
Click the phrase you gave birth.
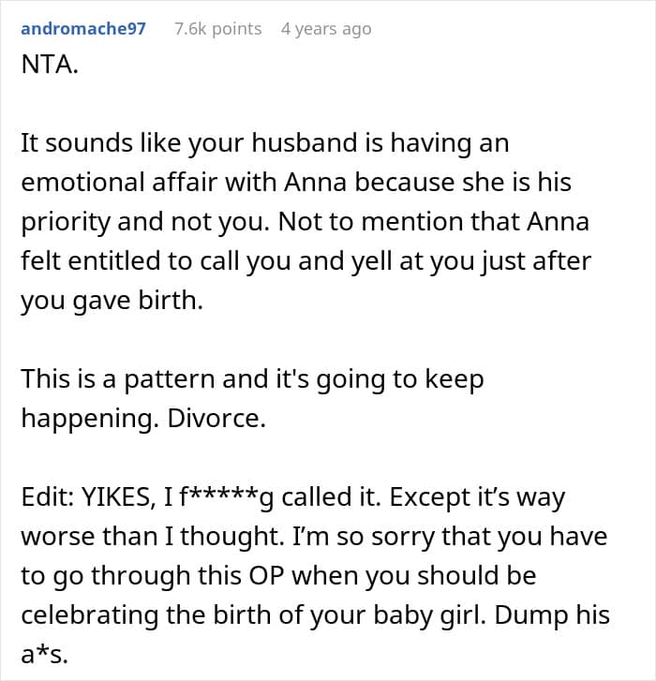[x=112, y=301]
